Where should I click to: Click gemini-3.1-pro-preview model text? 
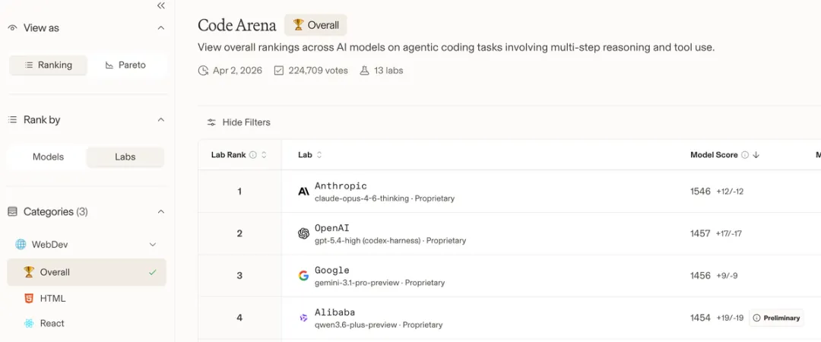(x=357, y=283)
